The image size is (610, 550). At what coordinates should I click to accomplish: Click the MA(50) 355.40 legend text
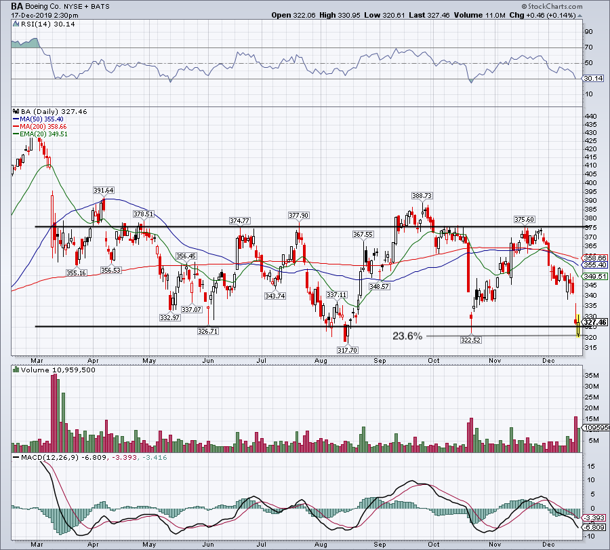coord(41,119)
